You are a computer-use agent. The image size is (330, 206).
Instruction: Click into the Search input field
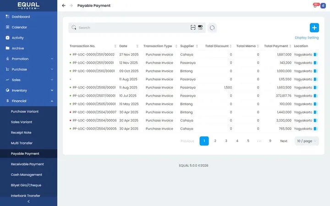point(134,27)
